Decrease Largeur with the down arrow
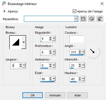The image size is (106, 100). 21,66
